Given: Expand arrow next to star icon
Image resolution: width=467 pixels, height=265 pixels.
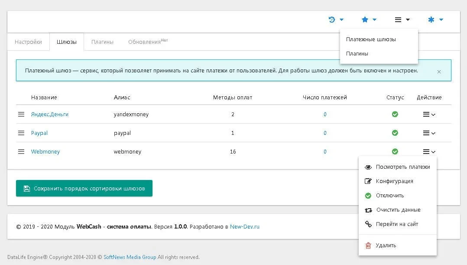Looking at the screenshot, I should tap(375, 20).
